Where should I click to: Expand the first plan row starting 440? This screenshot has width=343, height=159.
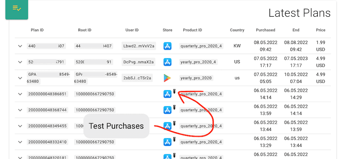pos(20,46)
